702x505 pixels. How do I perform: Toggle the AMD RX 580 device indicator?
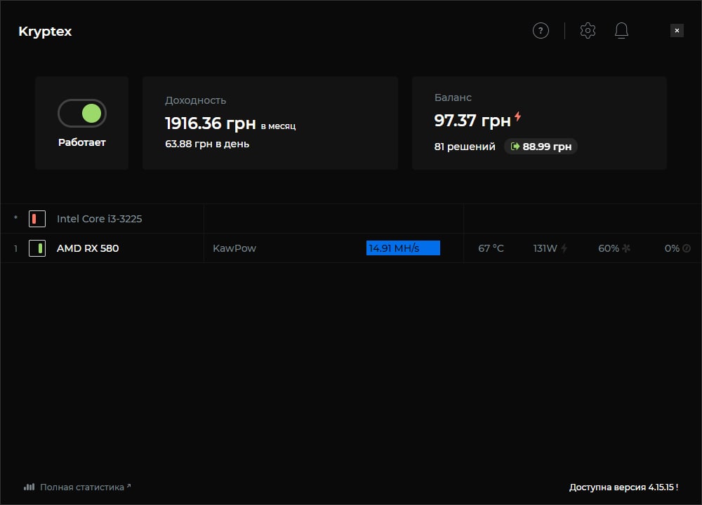[37, 248]
